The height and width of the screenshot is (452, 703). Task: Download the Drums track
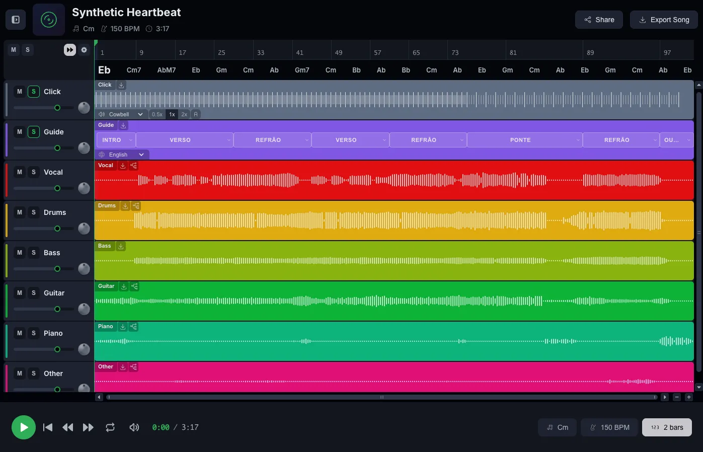[125, 206]
